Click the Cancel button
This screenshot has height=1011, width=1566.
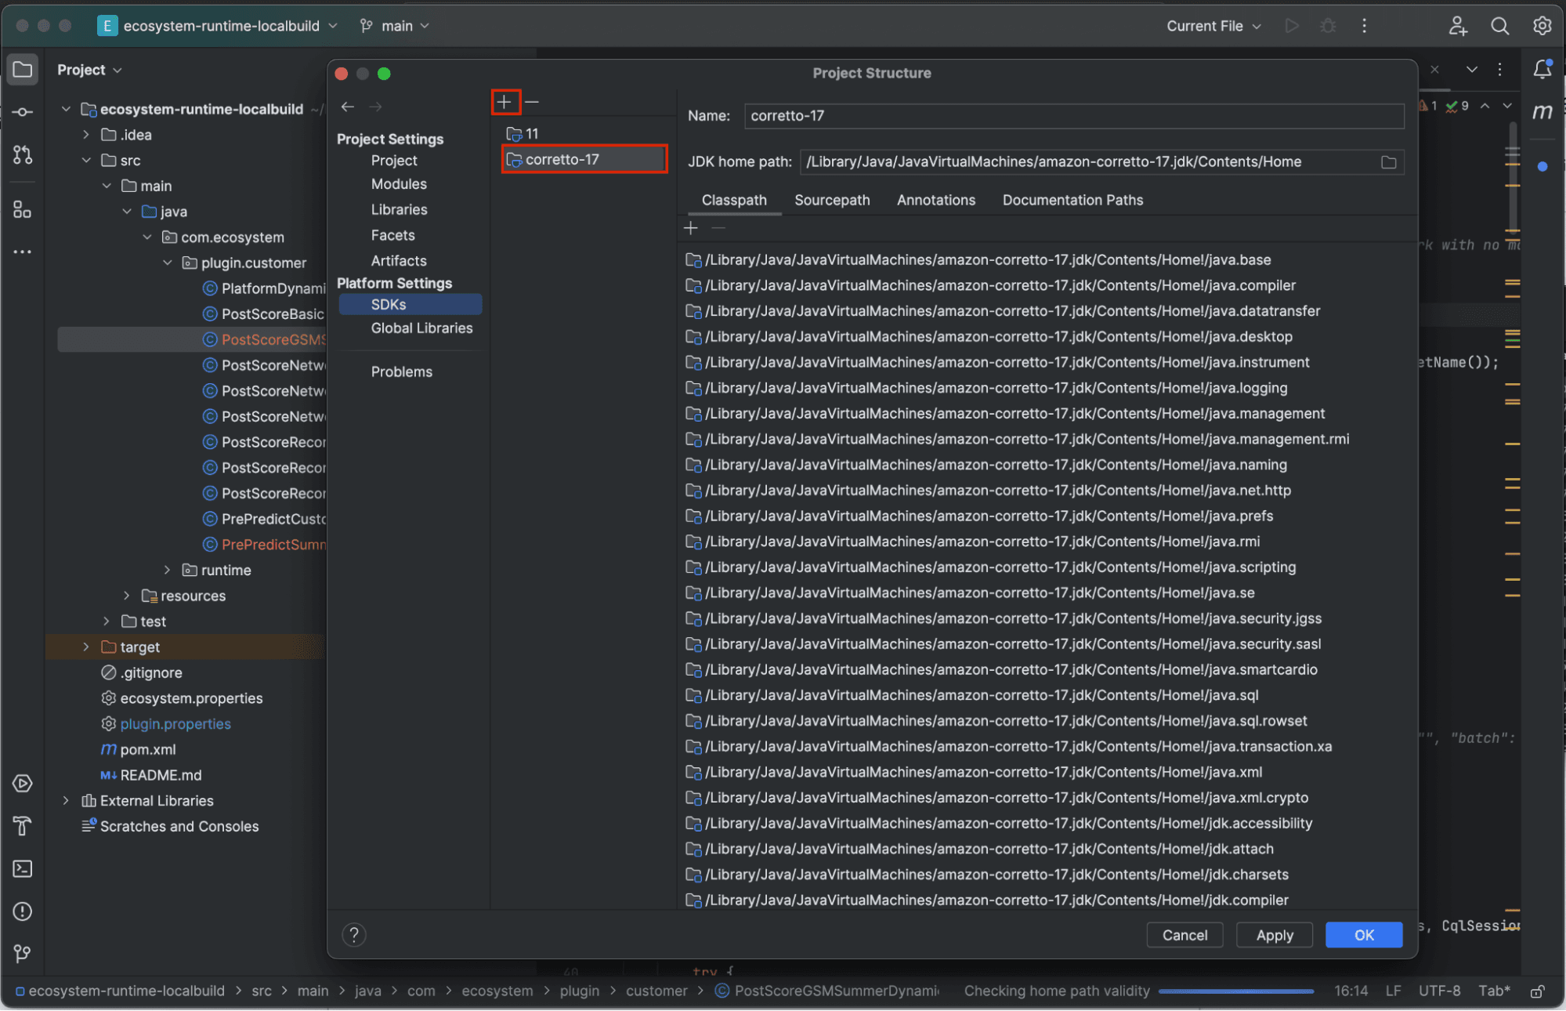pyautogui.click(x=1184, y=935)
